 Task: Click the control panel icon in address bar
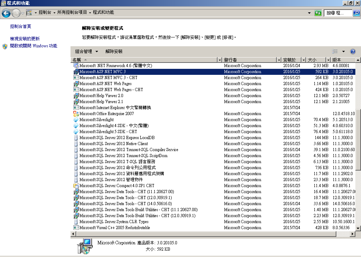click(x=29, y=13)
